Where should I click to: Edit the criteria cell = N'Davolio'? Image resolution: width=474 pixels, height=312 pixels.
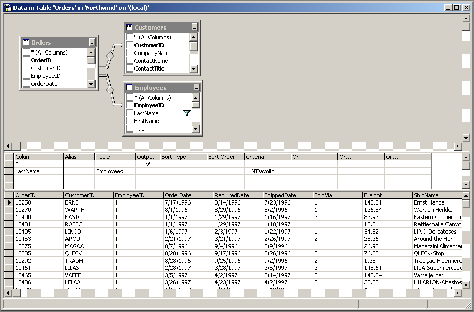(x=267, y=171)
